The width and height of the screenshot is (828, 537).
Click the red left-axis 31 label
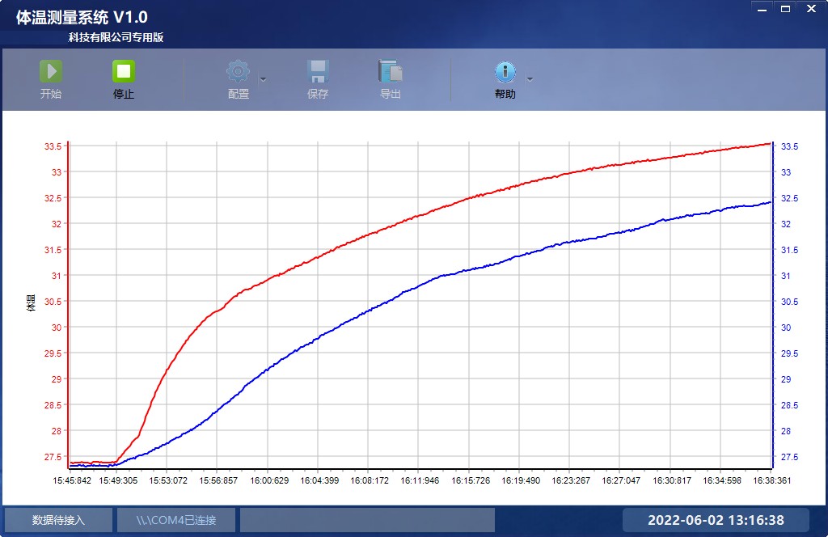point(57,276)
